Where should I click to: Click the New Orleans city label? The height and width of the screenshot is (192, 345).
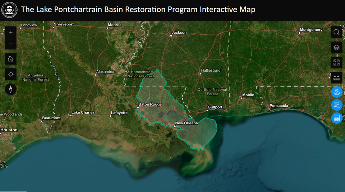pyautogui.click(x=186, y=123)
